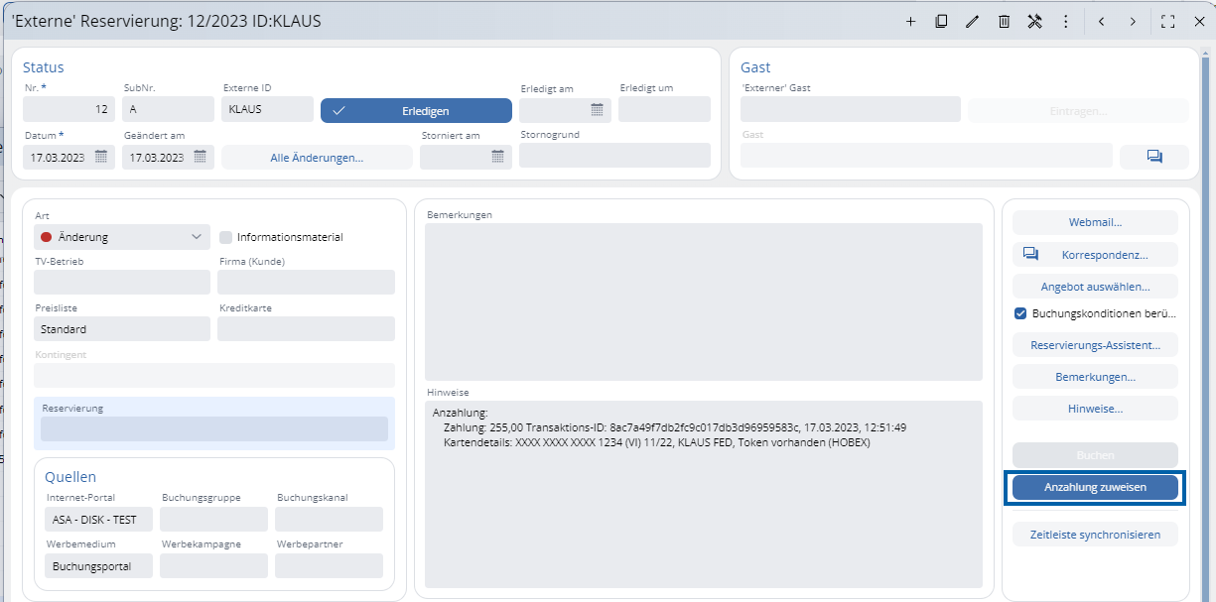Go to previous record with left arrow
1216x602 pixels.
tap(1101, 22)
